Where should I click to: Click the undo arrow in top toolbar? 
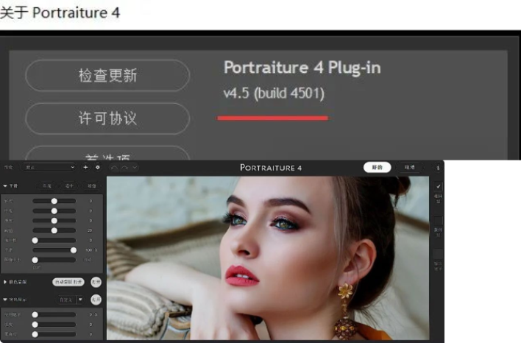[x=115, y=168]
